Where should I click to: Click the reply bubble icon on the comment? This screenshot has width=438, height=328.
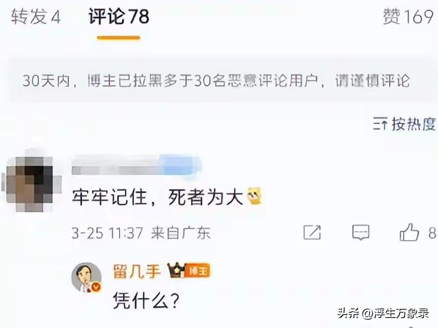tap(361, 232)
